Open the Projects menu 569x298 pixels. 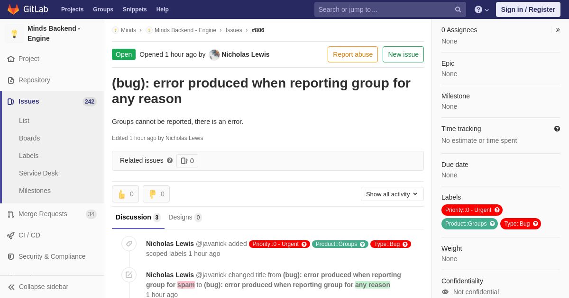(72, 9)
